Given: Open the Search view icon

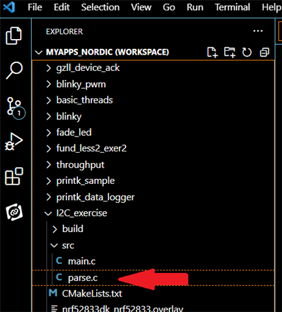Looking at the screenshot, I should (14, 70).
